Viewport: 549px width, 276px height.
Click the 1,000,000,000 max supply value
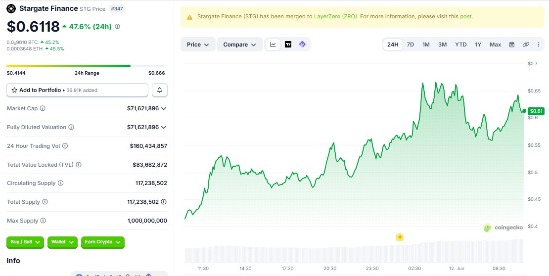coord(147,221)
